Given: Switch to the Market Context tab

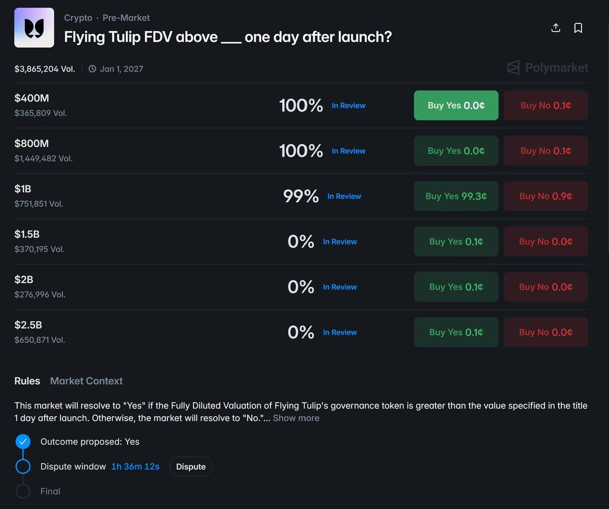Looking at the screenshot, I should (x=86, y=381).
